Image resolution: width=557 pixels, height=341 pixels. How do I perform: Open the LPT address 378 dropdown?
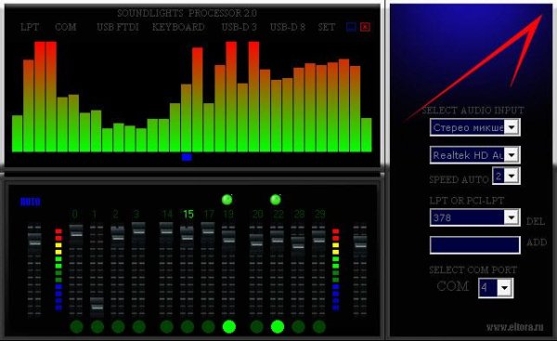pyautogui.click(x=512, y=217)
